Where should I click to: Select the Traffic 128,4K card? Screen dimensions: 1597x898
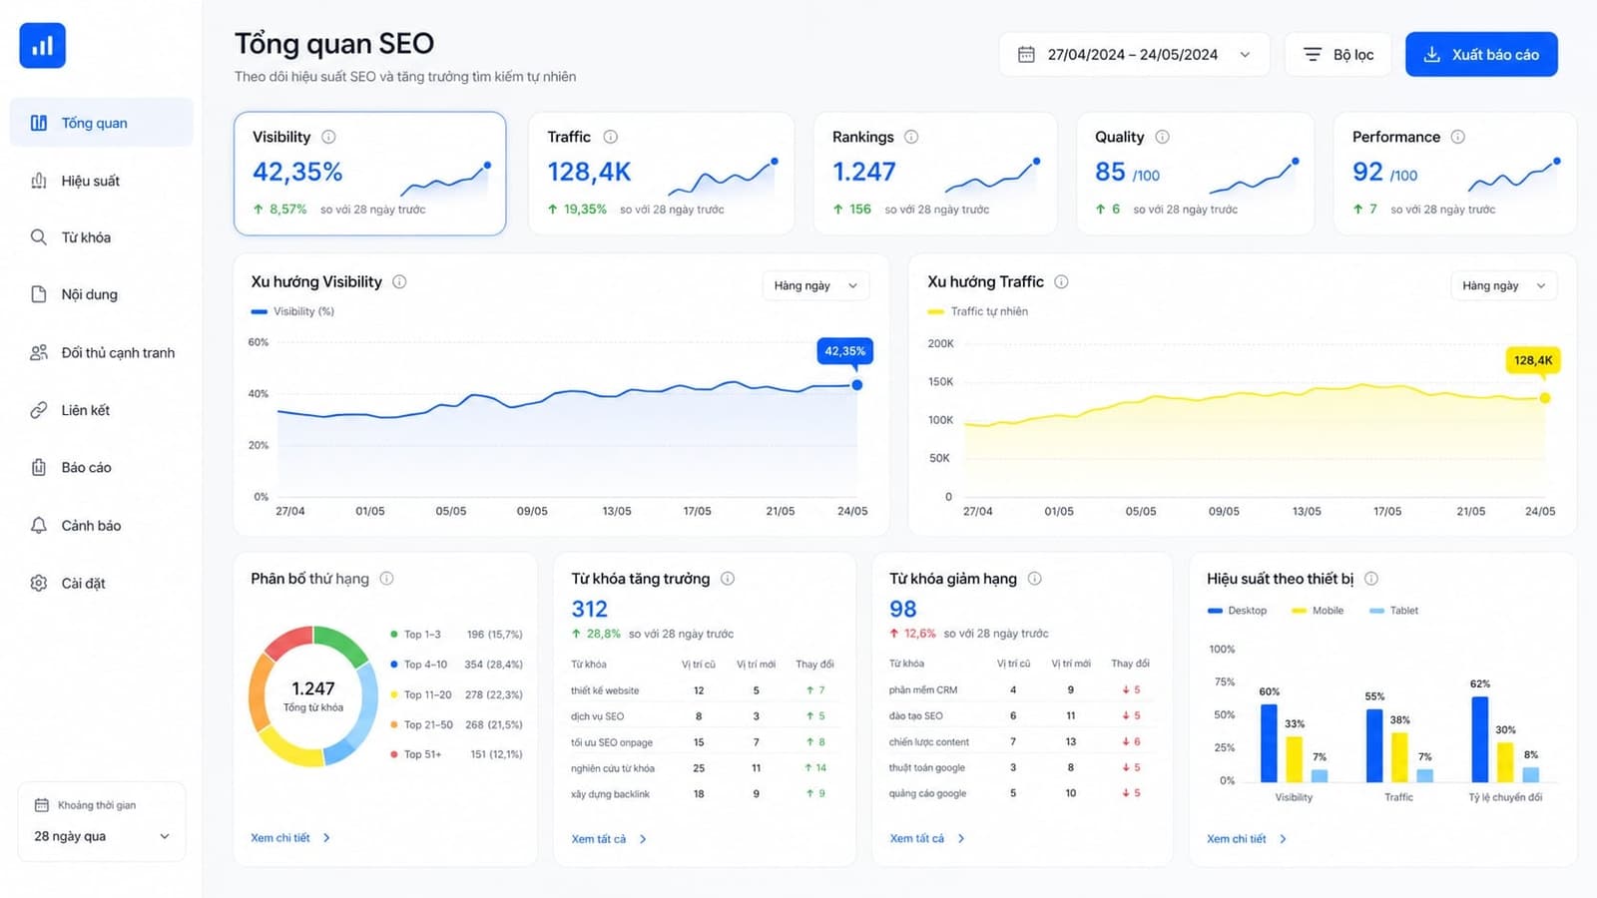pyautogui.click(x=661, y=174)
